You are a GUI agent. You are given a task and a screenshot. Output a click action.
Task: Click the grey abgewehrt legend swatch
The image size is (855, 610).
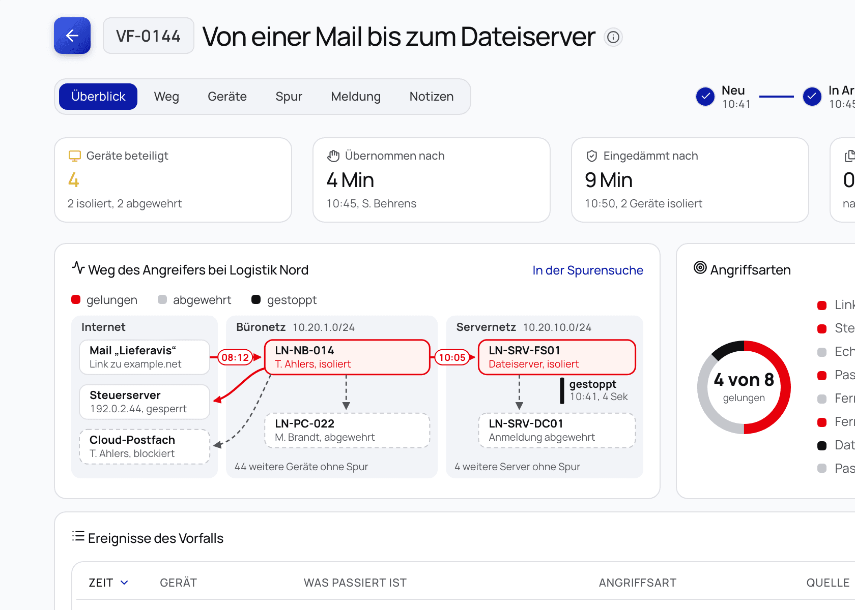[162, 300]
